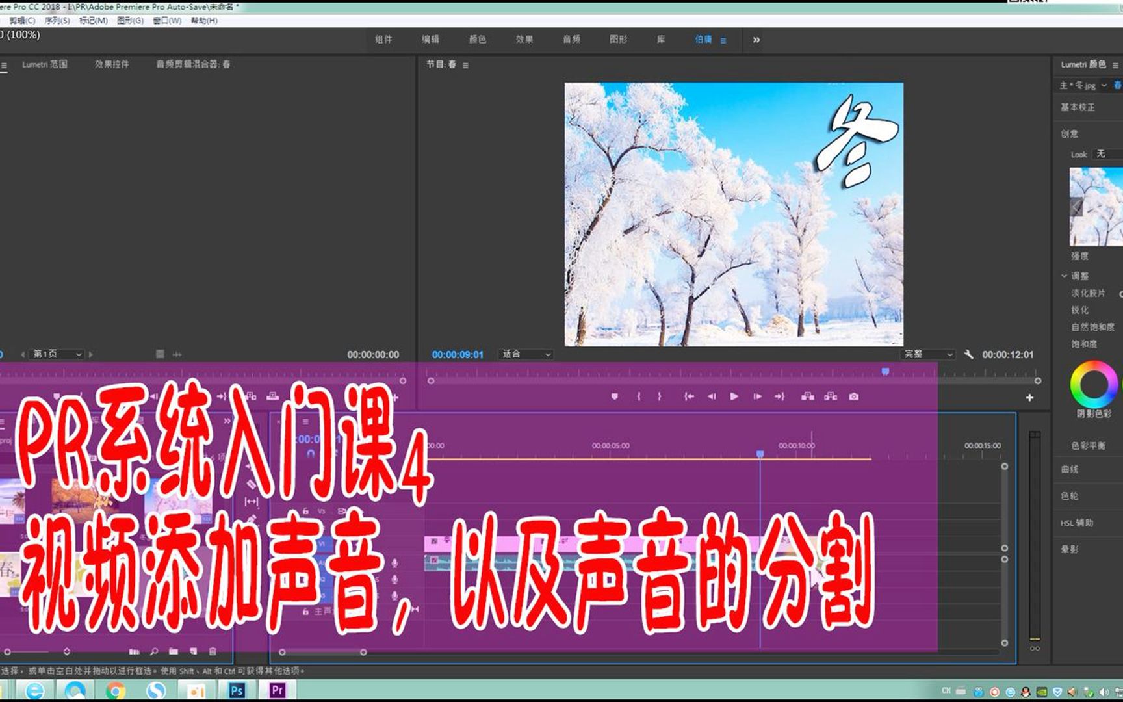Play the sequence in Program monitor
The height and width of the screenshot is (702, 1123).
point(734,396)
